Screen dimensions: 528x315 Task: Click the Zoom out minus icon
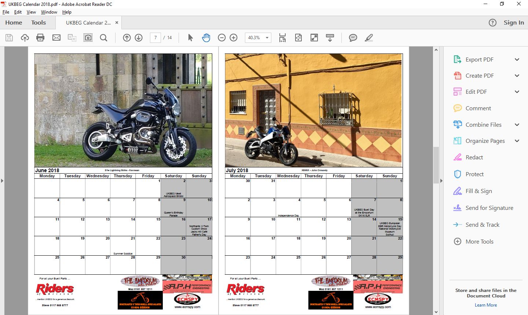[x=221, y=38]
